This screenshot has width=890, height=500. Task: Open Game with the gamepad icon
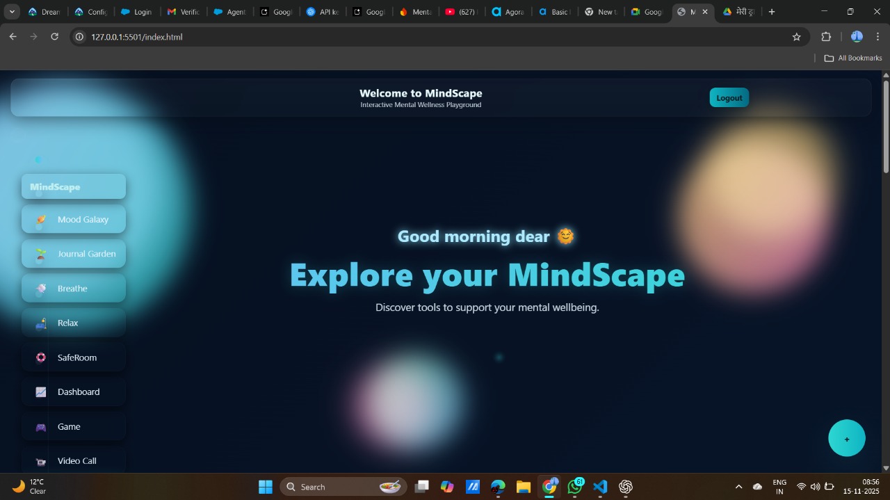pos(41,426)
